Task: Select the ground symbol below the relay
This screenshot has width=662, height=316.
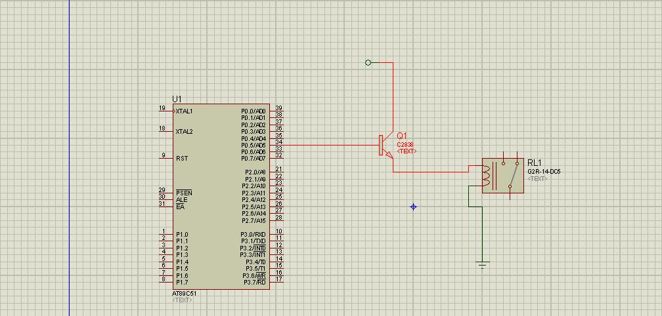Action: 483,265
